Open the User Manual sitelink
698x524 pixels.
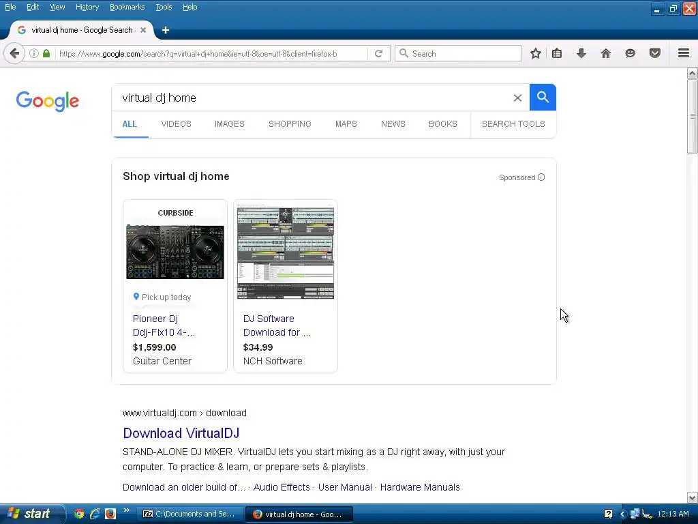[345, 487]
